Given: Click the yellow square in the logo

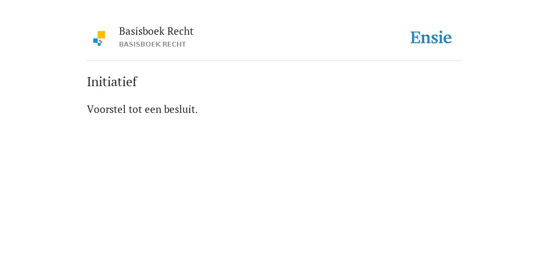Looking at the screenshot, I should click(x=101, y=35).
